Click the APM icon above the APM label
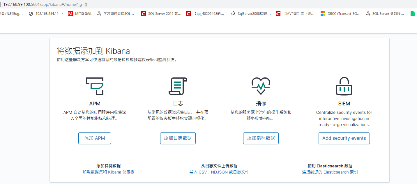Viewport: 417px width, 184px height. coord(94,86)
